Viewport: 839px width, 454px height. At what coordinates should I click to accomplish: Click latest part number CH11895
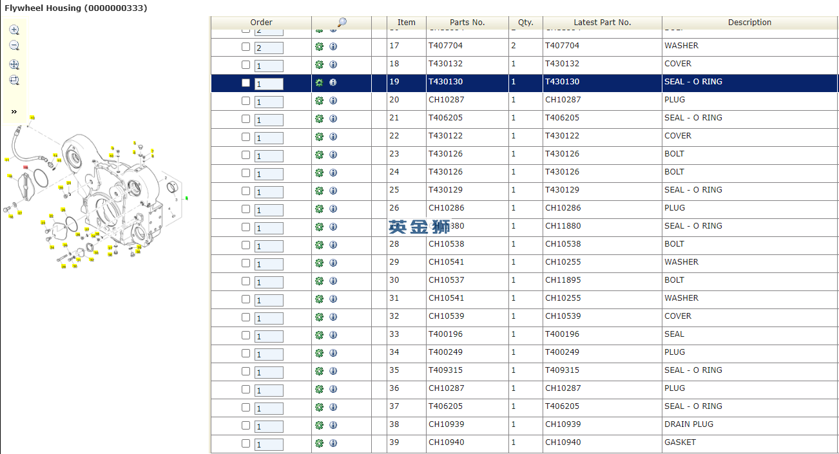pyautogui.click(x=563, y=280)
